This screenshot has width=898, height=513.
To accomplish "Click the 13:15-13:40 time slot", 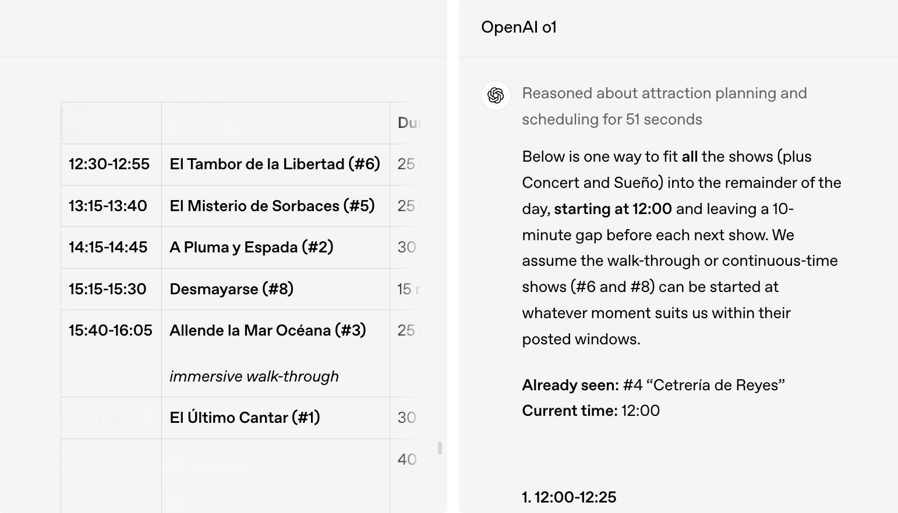I will (108, 206).
